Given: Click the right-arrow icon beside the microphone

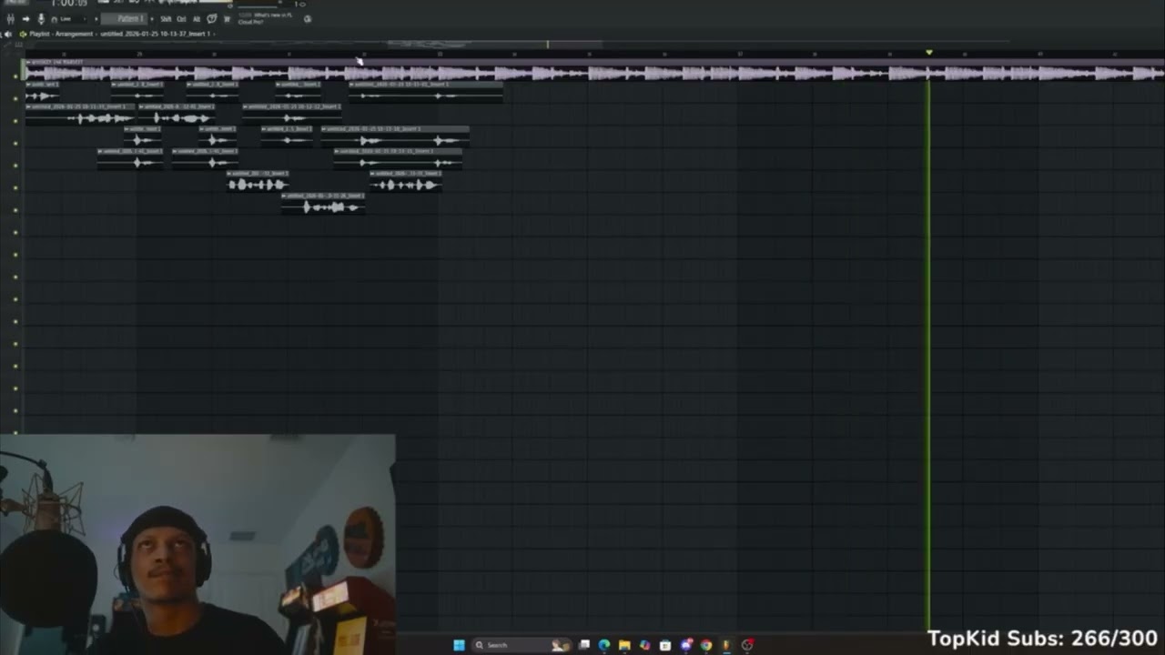Looking at the screenshot, I should click(25, 19).
